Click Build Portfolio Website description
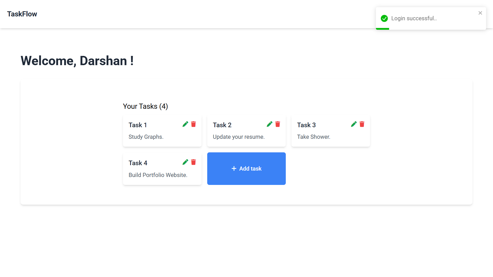 158,175
